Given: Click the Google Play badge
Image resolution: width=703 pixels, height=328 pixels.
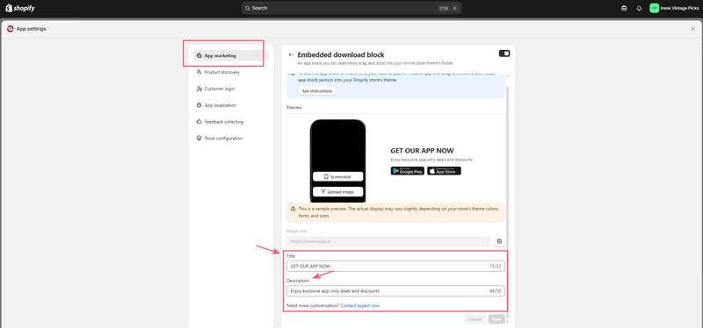Looking at the screenshot, I should (x=407, y=171).
